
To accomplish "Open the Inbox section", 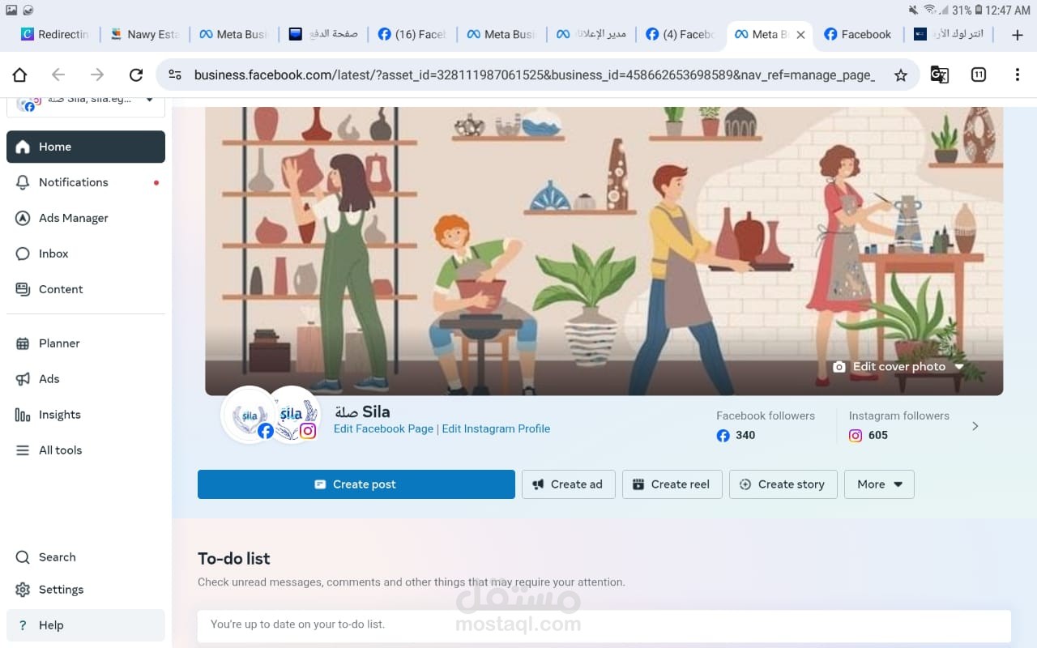I will point(86,254).
